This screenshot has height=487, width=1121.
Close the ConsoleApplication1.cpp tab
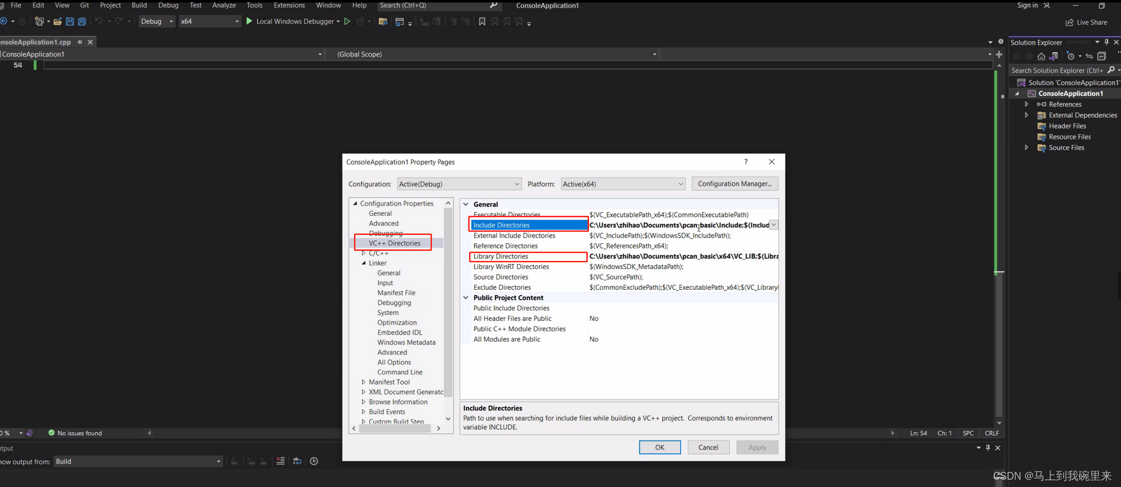pyautogui.click(x=90, y=42)
